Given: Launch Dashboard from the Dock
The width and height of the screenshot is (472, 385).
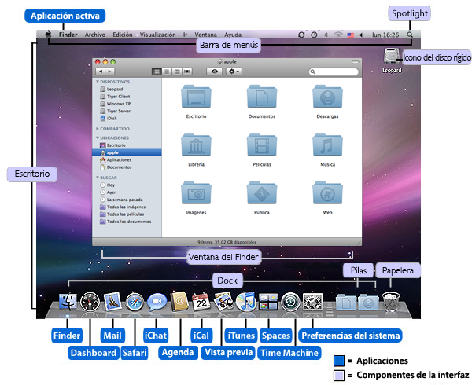Looking at the screenshot, I should pos(90,302).
